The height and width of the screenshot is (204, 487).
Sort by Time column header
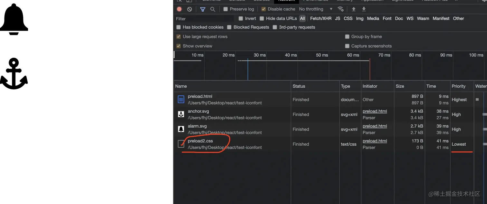(x=437, y=86)
